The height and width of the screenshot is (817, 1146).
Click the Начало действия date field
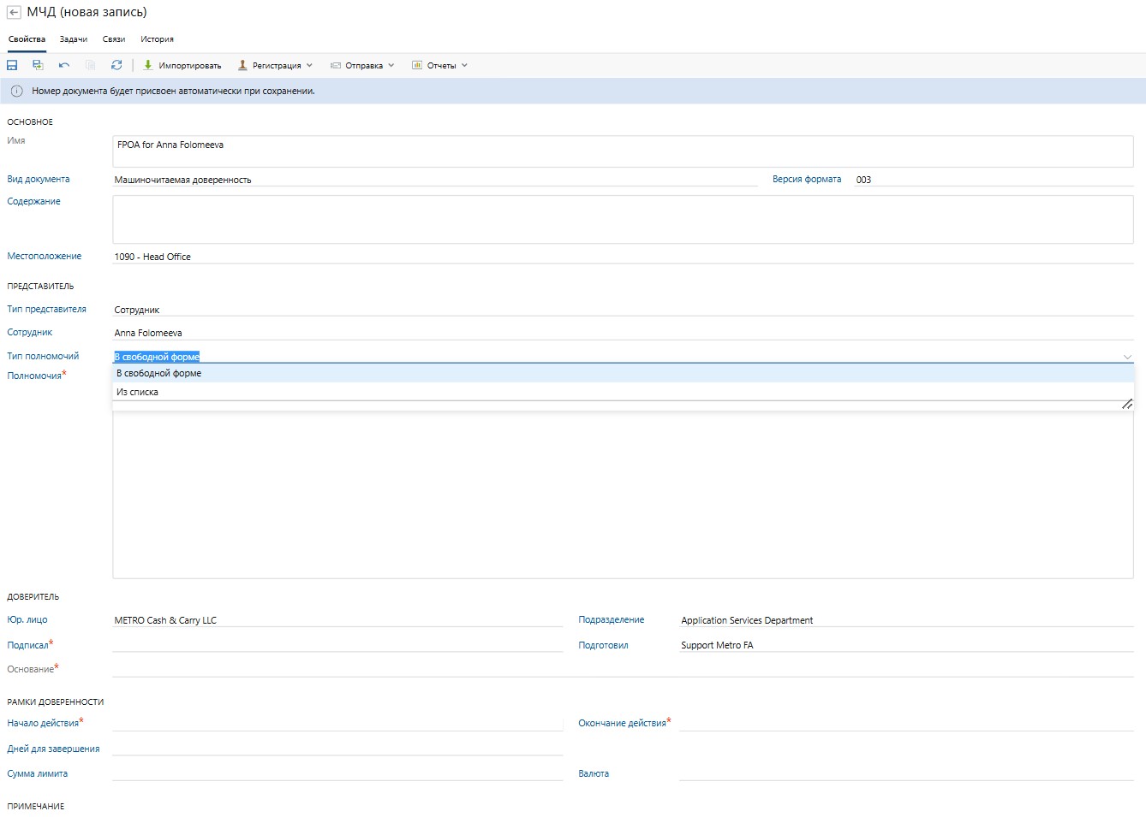[337, 723]
